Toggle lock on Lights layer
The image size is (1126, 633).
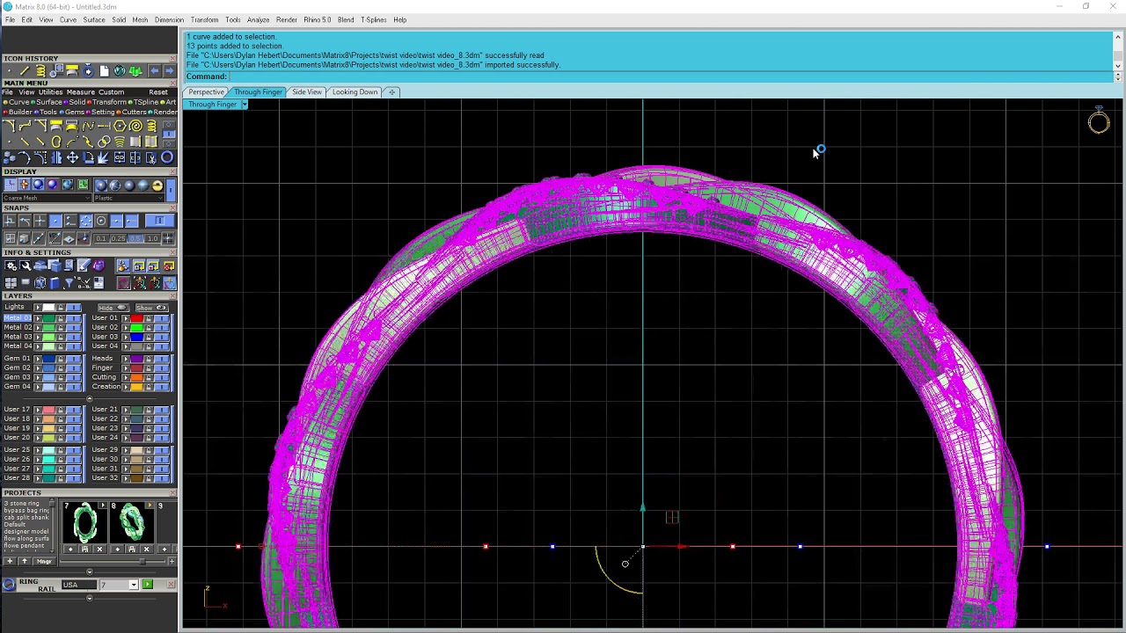pos(61,307)
